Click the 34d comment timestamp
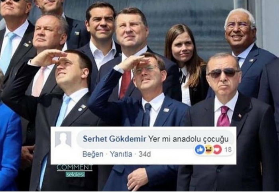279x192 pixels. (145, 154)
